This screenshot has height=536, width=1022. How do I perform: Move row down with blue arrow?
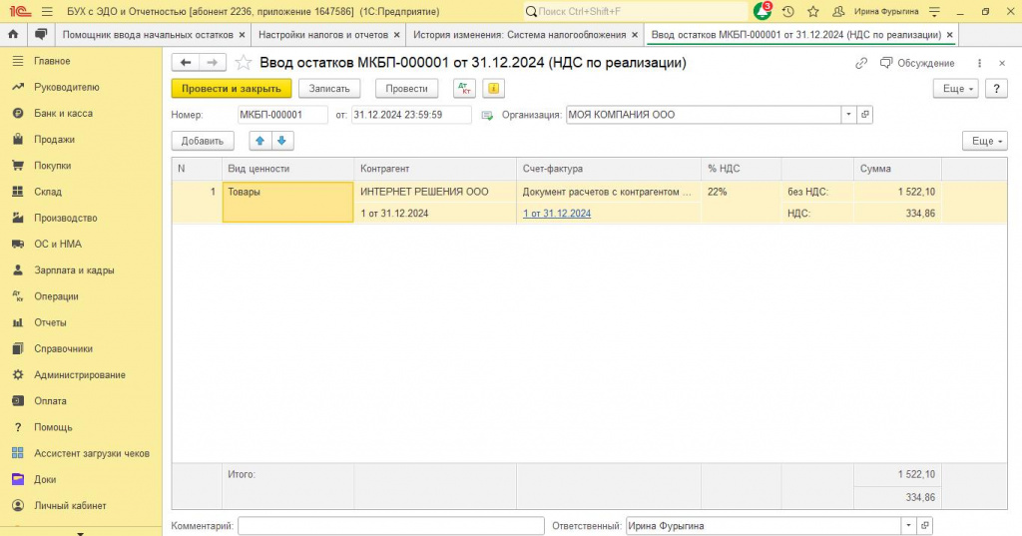click(282, 141)
